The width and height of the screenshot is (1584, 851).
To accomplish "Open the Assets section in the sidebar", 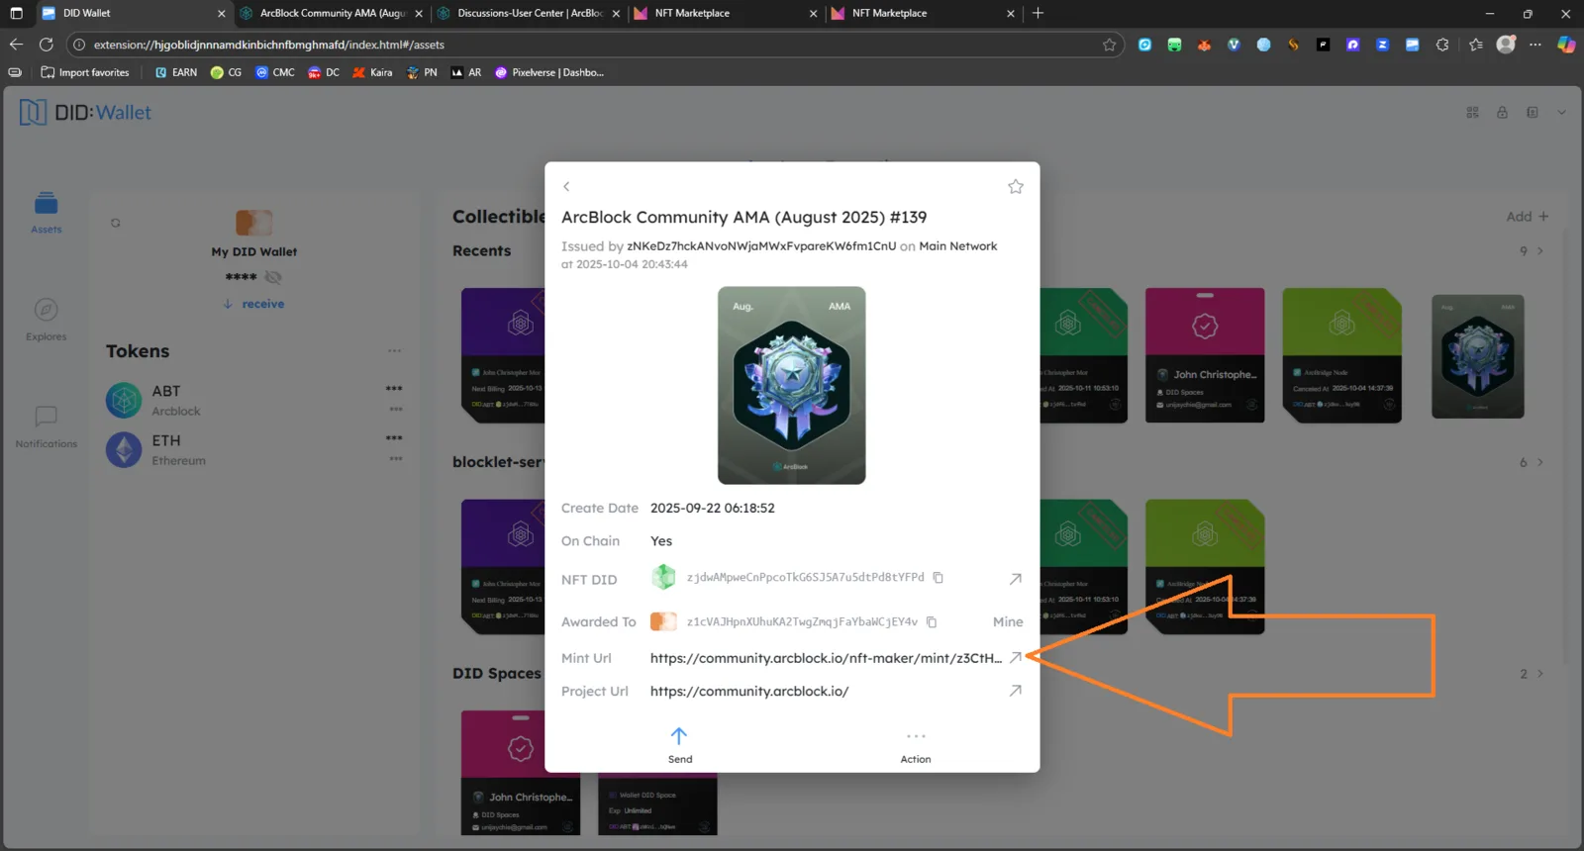I will point(46,213).
